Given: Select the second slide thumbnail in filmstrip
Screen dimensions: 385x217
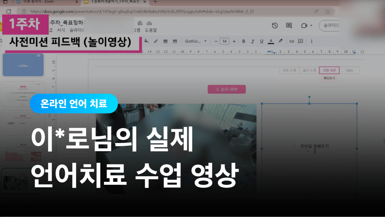Looking at the screenshot, I should point(23,94).
